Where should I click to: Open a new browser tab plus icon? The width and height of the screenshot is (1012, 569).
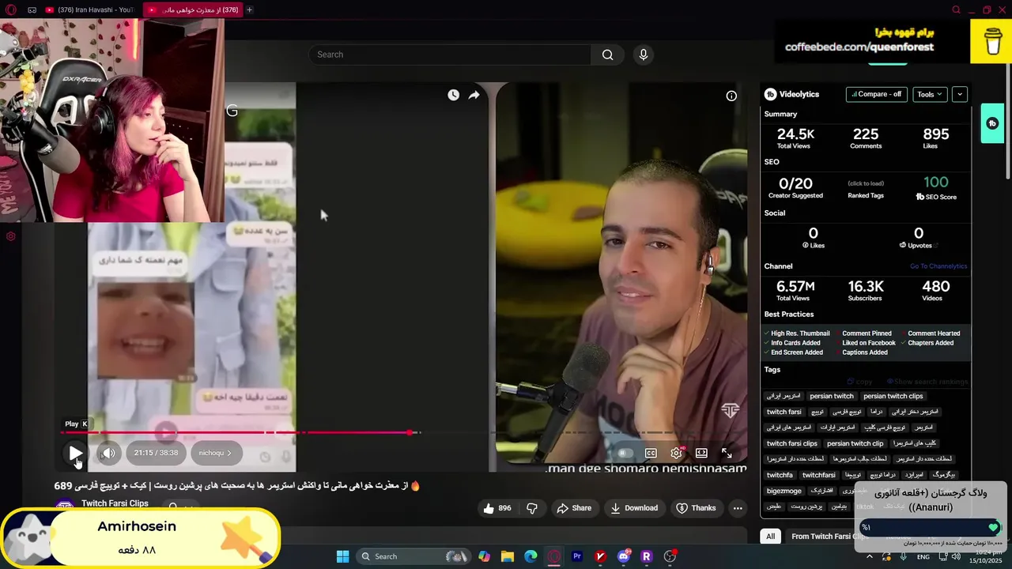(249, 9)
